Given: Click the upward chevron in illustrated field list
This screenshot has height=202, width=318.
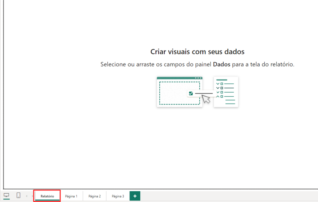Looking at the screenshot, I should coord(218,96).
